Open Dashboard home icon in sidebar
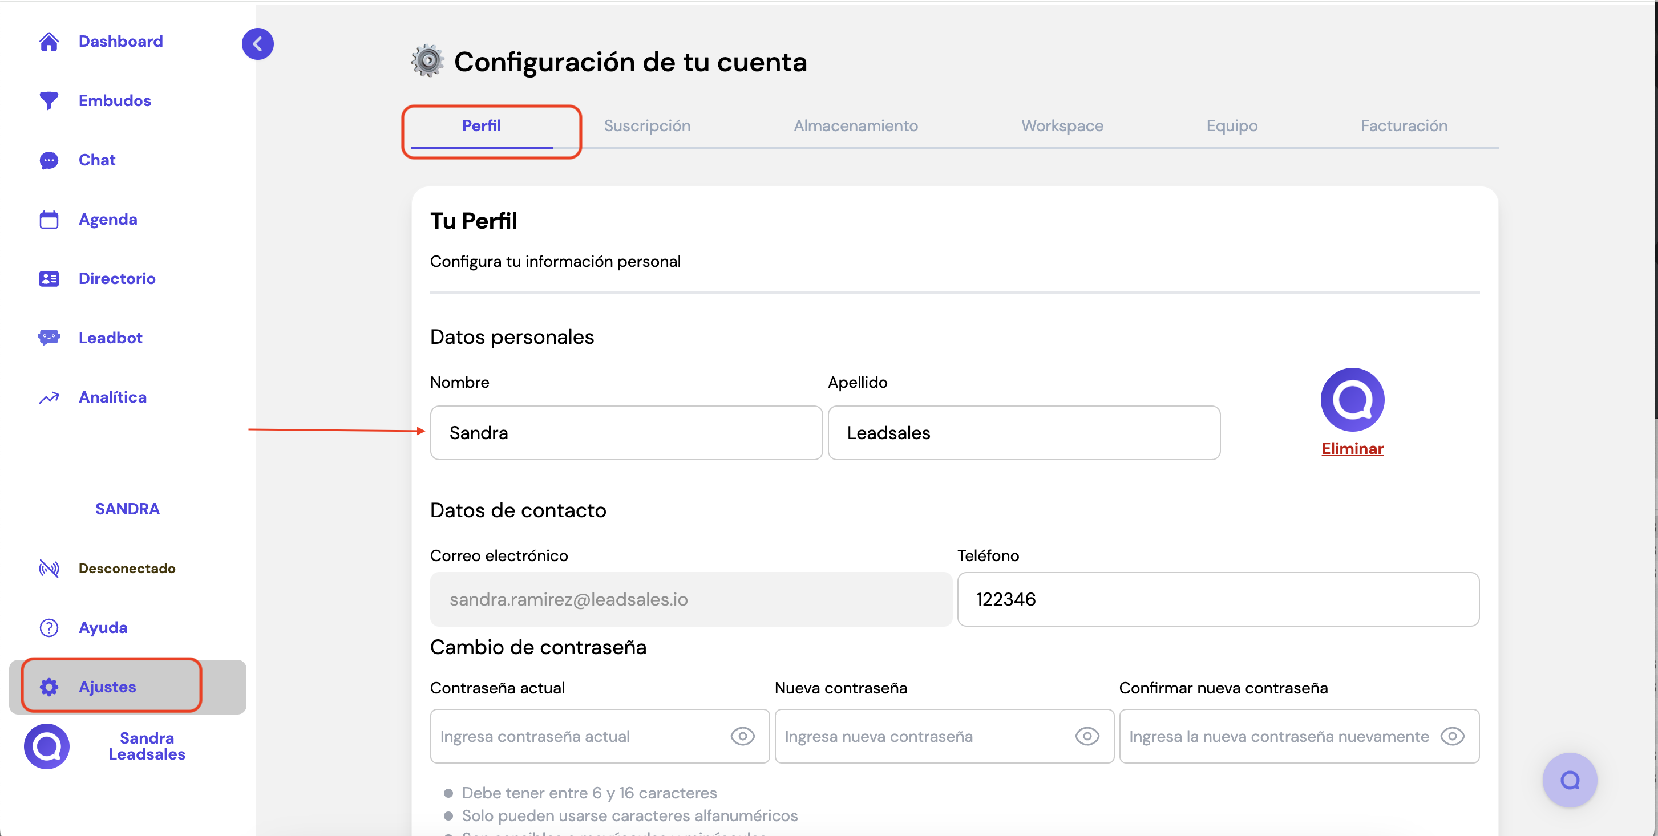1658x836 pixels. [49, 41]
